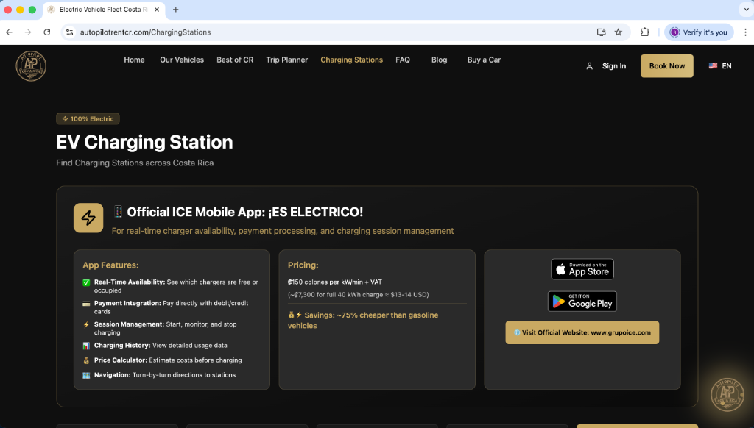This screenshot has height=428, width=754.
Task: Click the '~₡7,300 for full 40 kWh charge' line
Action: (x=359, y=294)
